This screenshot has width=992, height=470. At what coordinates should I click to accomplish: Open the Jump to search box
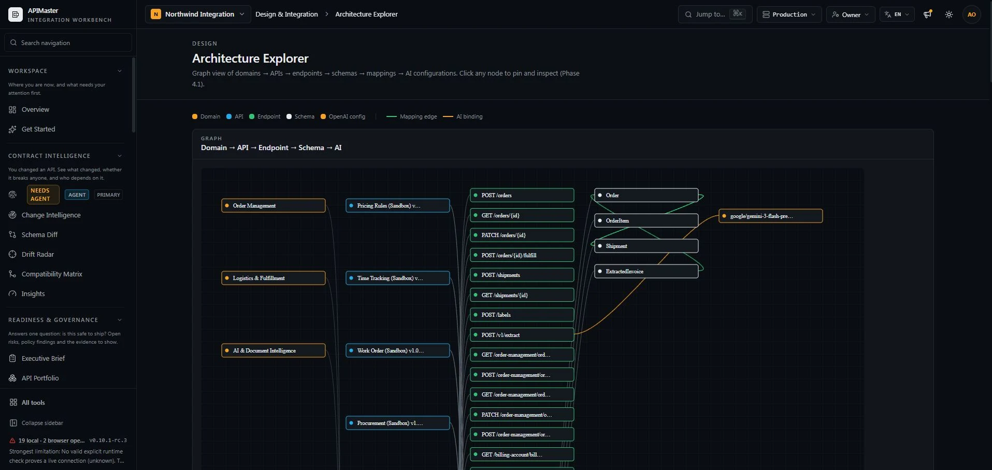[715, 14]
